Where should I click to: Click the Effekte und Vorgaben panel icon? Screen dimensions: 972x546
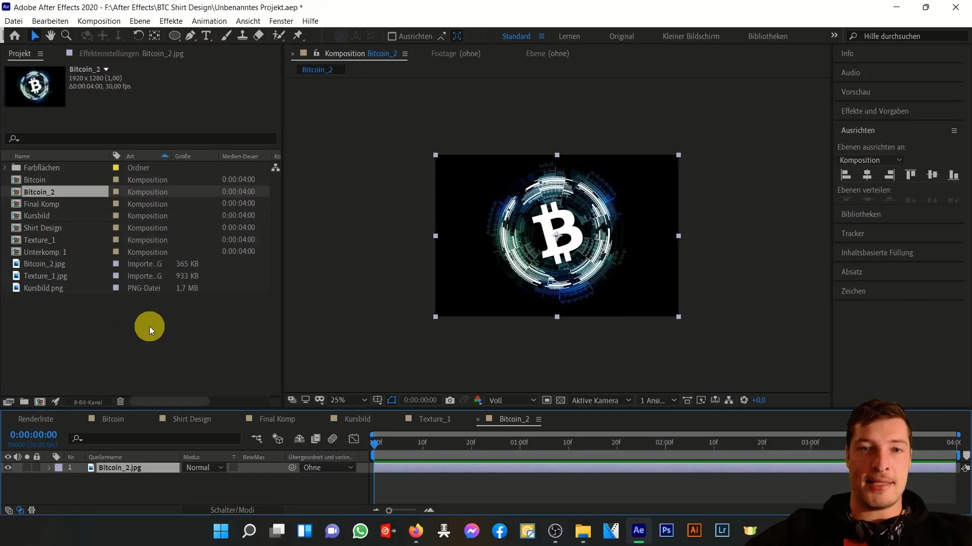click(x=875, y=111)
